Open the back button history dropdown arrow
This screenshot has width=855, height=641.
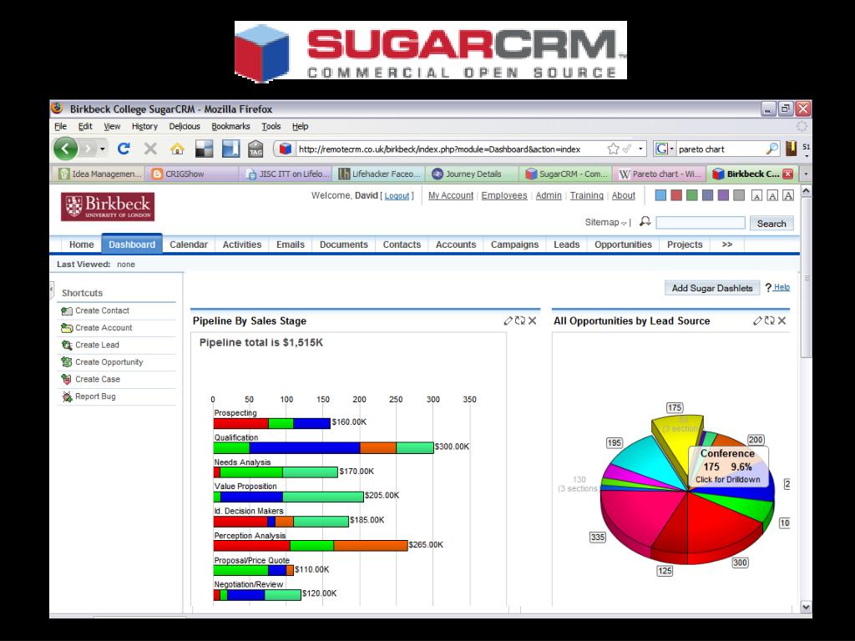102,149
